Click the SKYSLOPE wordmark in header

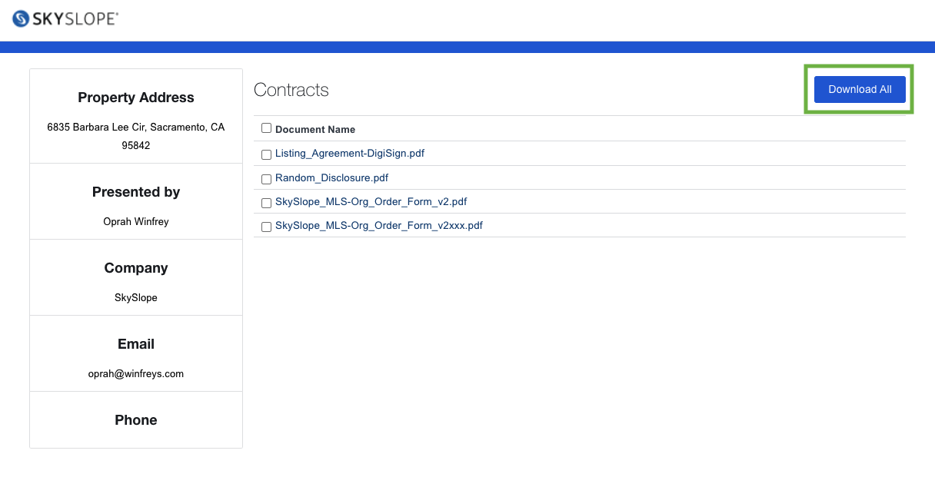pyautogui.click(x=75, y=19)
